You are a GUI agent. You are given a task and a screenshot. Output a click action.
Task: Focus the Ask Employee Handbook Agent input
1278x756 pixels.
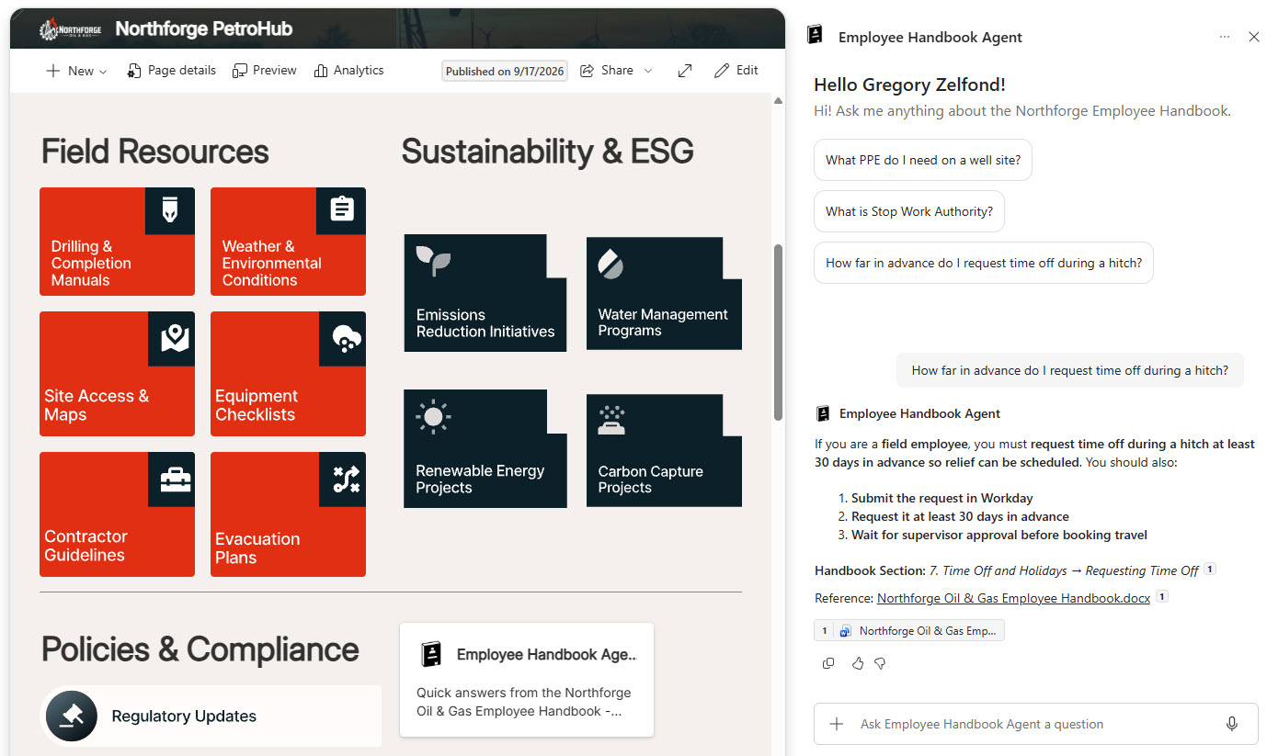[1035, 724]
